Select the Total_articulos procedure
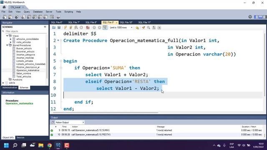267x150 pixels. click(24, 77)
